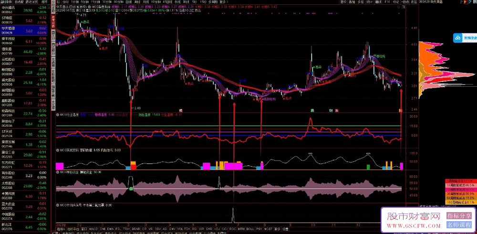Click the 技术分析 vertical tab
Image resolution: width=477 pixels, height=234 pixels.
[53, 22]
